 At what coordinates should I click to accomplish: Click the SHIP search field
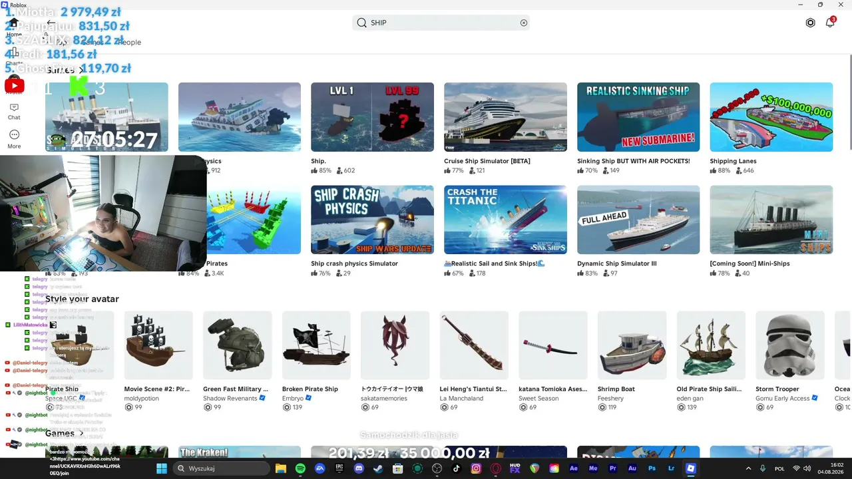[442, 23]
